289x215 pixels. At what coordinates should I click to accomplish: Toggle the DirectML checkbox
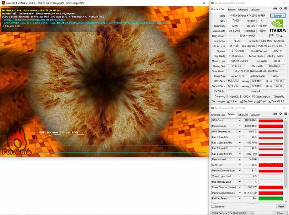pyautogui.click(x=273, y=96)
